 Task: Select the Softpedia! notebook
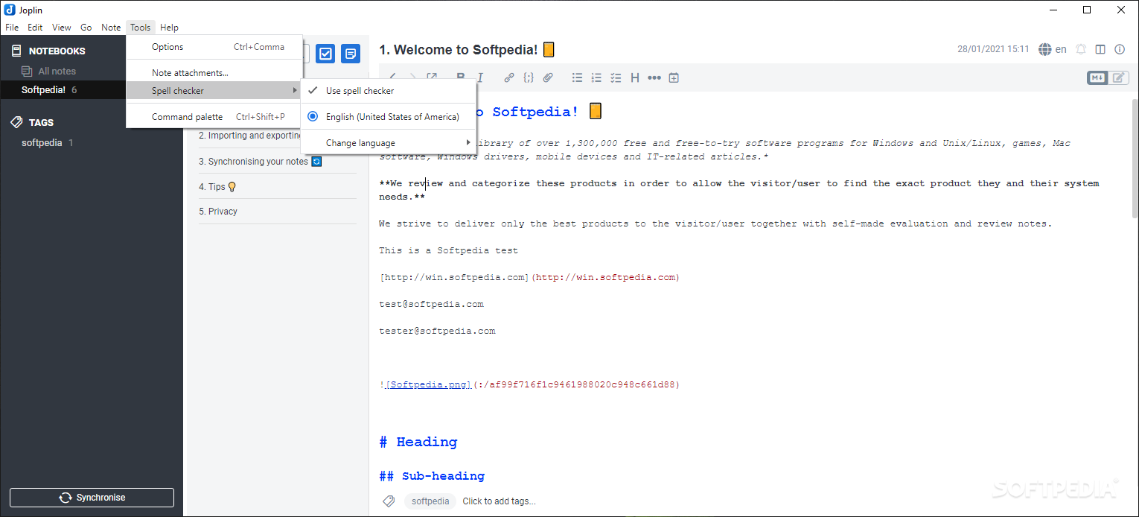(92, 89)
